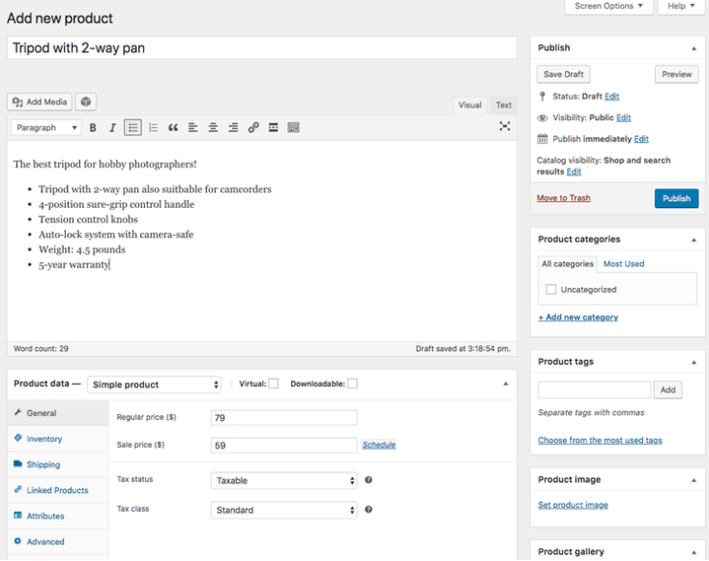Click into the Product tags input field
Viewport: 709px width, 561px height.
coord(594,390)
